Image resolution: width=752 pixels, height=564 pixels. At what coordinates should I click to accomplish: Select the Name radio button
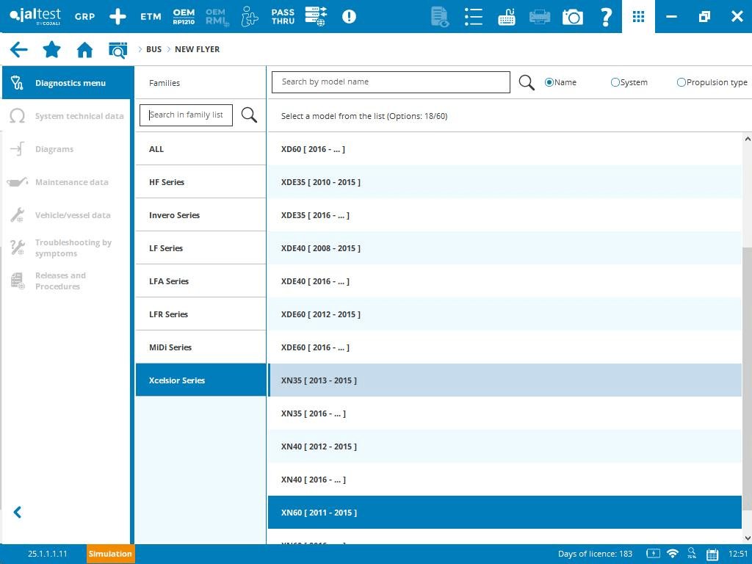click(549, 82)
